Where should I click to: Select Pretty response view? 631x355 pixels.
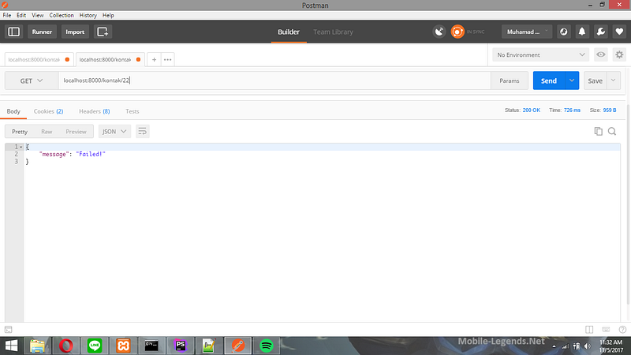tap(20, 132)
